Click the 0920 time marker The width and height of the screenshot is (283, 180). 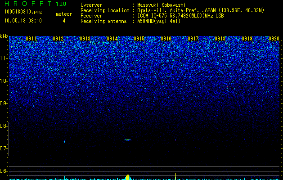(274, 39)
